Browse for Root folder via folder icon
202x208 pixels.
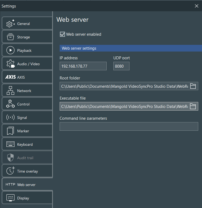(x=193, y=86)
